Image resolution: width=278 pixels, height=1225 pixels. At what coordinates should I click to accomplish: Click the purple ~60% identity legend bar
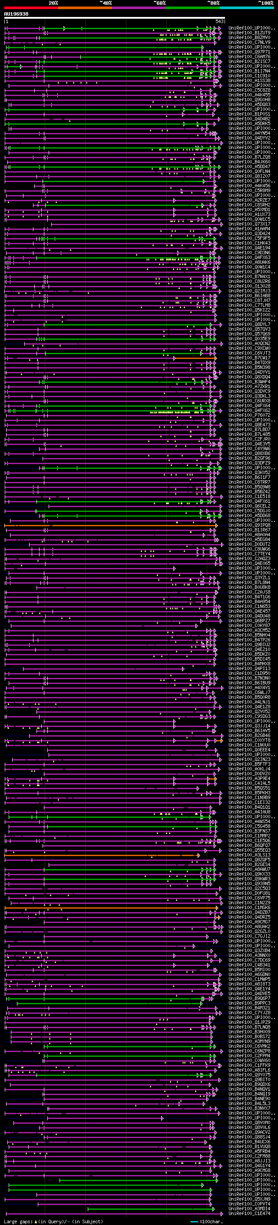pos(139,8)
